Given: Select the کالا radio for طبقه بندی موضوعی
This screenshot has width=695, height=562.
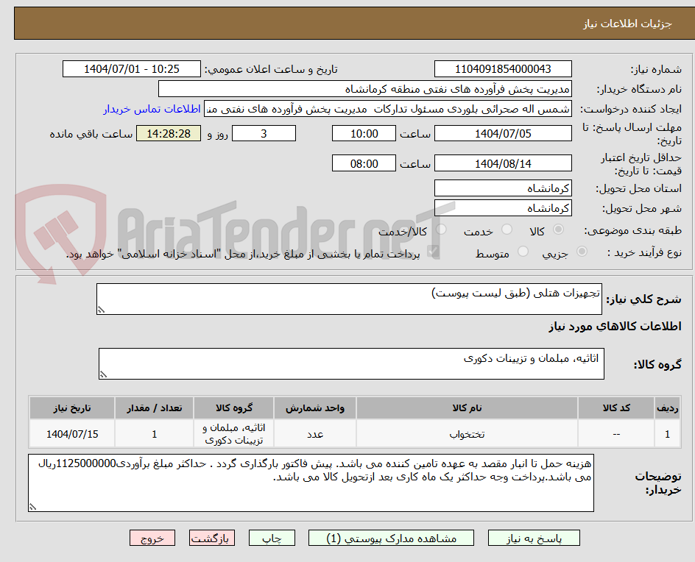Looking at the screenshot, I should click(558, 229).
